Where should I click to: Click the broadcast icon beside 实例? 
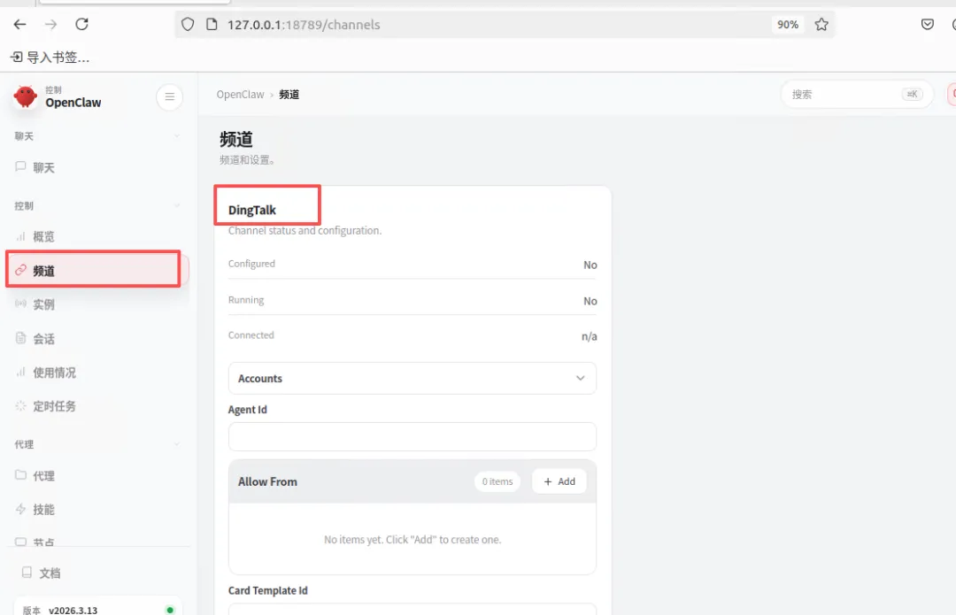(20, 304)
